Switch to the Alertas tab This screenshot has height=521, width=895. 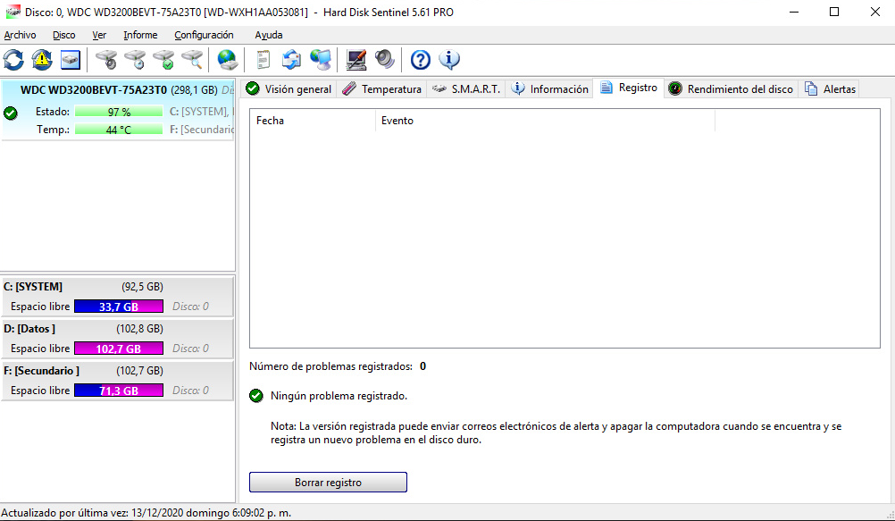click(830, 89)
